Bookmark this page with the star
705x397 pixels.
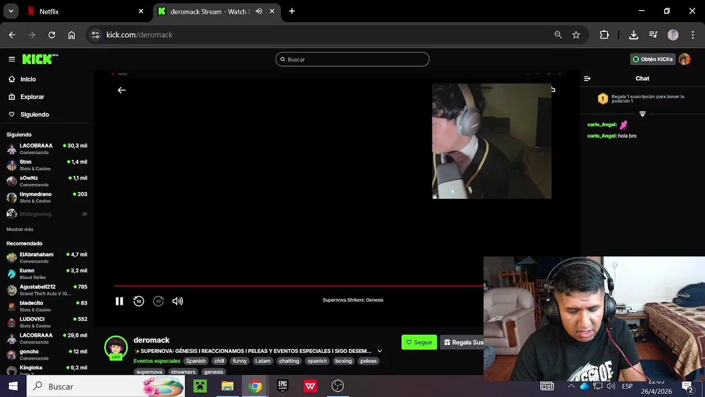coord(576,35)
